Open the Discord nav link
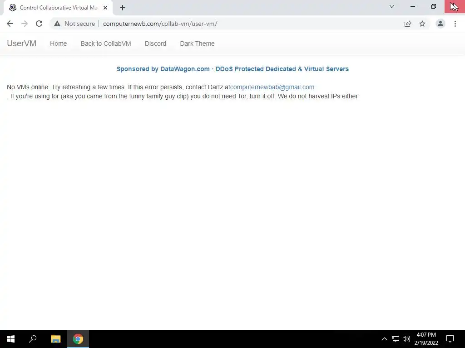This screenshot has height=348, width=465. [x=155, y=43]
